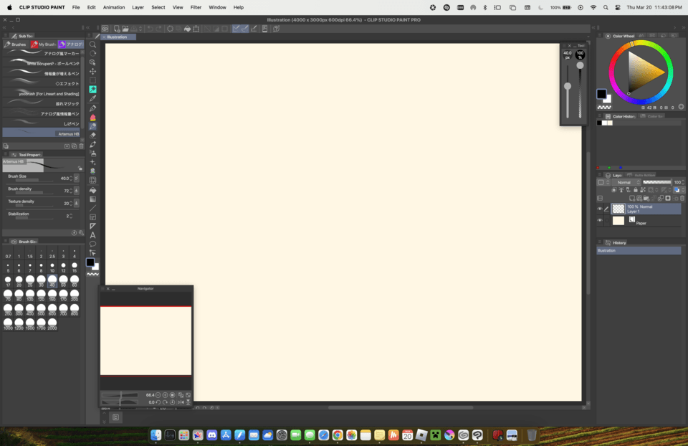Screen dimensions: 688x446
Task: Click the Delete layer trash icon
Action: tap(682, 199)
